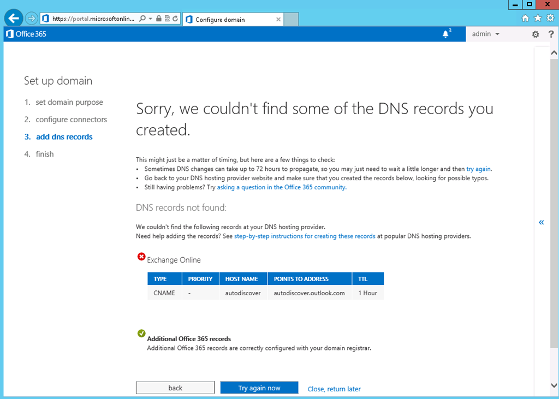
Task: Refresh the page with the reload icon
Action: click(x=175, y=19)
